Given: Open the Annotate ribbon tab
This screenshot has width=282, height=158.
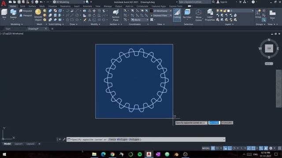Looking at the screenshot, I should coord(87,6).
